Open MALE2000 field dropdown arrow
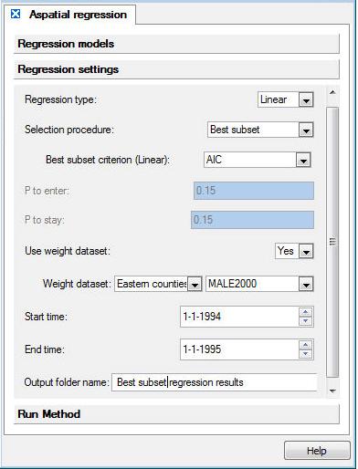 (x=306, y=285)
